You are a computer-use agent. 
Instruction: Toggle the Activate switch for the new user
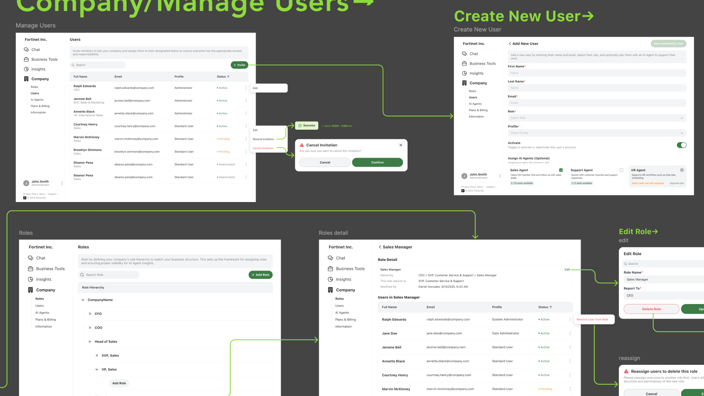pyautogui.click(x=681, y=145)
